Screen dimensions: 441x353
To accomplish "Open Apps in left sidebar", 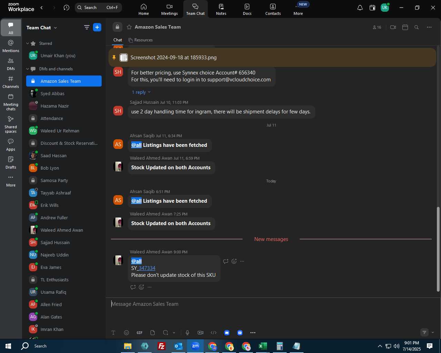I will [11, 145].
